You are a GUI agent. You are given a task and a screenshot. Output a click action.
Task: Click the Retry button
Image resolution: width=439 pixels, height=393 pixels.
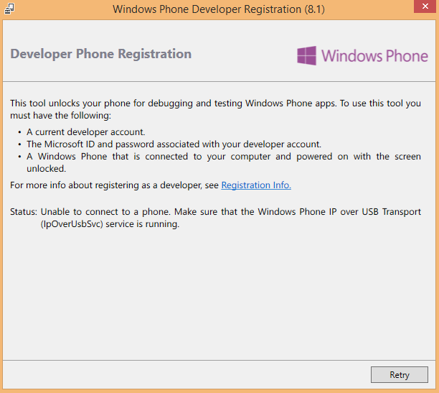pyautogui.click(x=400, y=374)
